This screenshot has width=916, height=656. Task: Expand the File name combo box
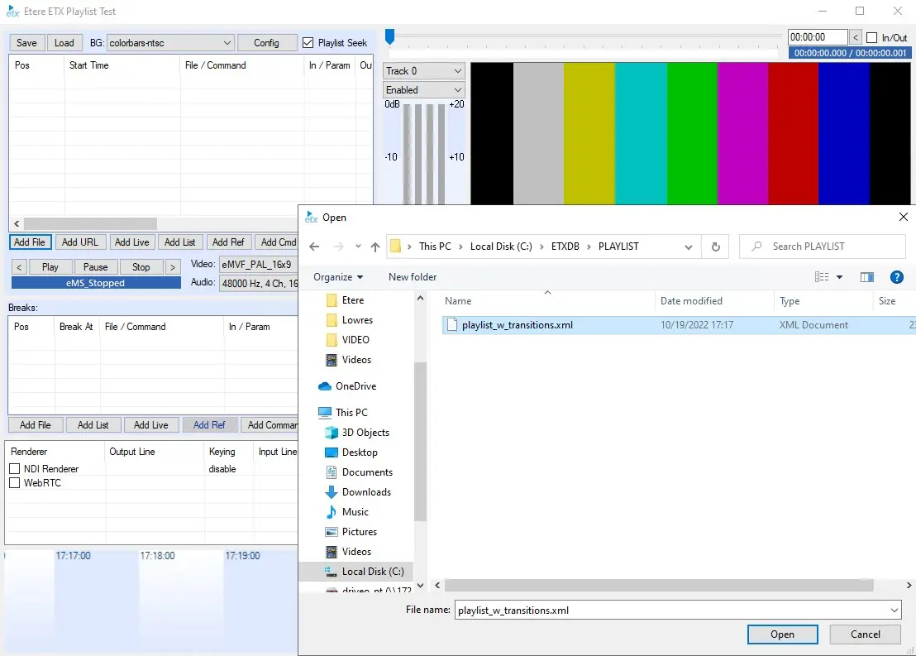pyautogui.click(x=894, y=611)
